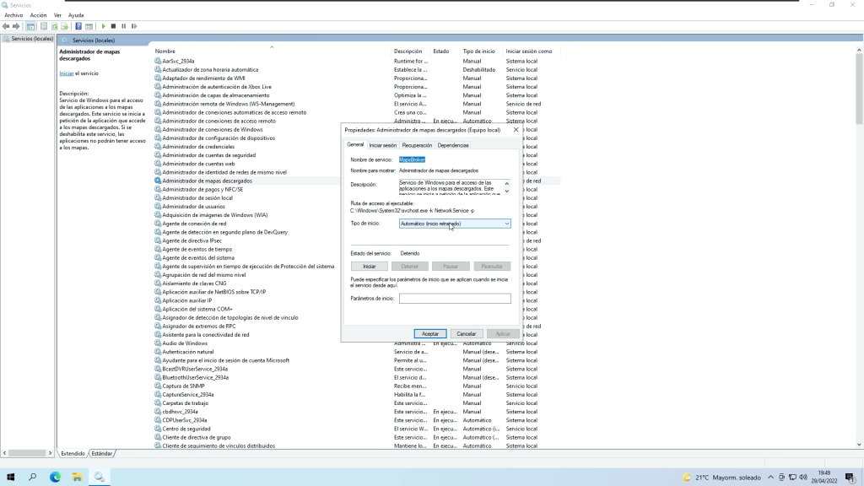Switch to the Estándar view tab
The width and height of the screenshot is (864, 486).
(102, 453)
